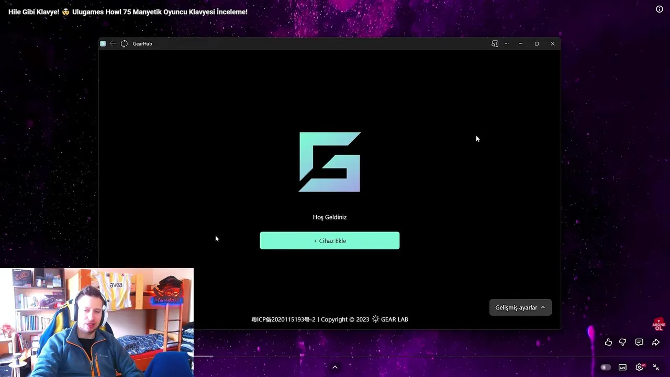The image size is (670, 377).
Task: Open the video comments icon
Action: point(639,342)
